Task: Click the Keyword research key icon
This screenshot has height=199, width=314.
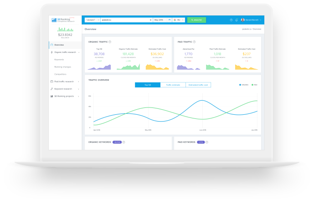Action: pos(51,89)
